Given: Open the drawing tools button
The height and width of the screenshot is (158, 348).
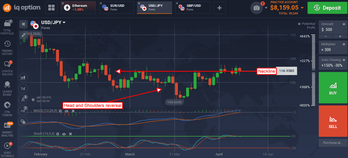Looking at the screenshot, I should [23, 99].
